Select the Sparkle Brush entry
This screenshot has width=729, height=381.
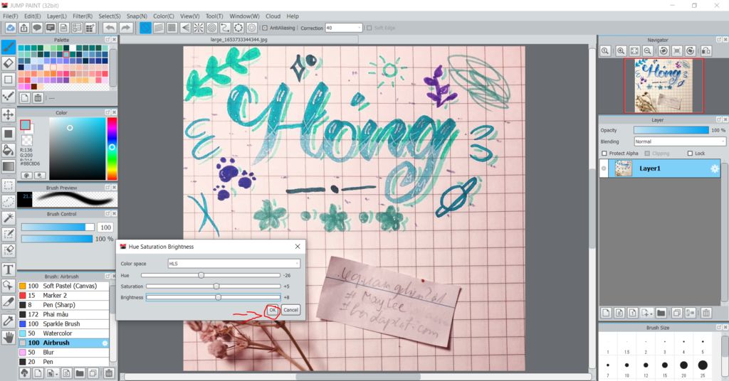tap(63, 324)
